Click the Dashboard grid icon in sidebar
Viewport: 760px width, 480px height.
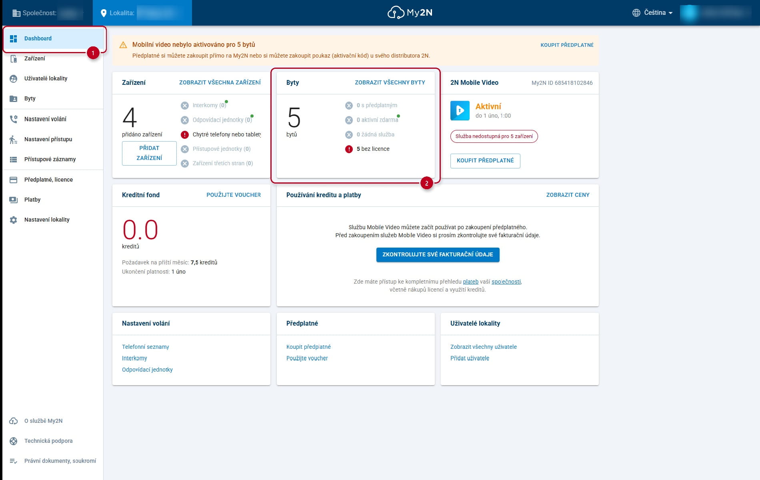click(x=13, y=38)
